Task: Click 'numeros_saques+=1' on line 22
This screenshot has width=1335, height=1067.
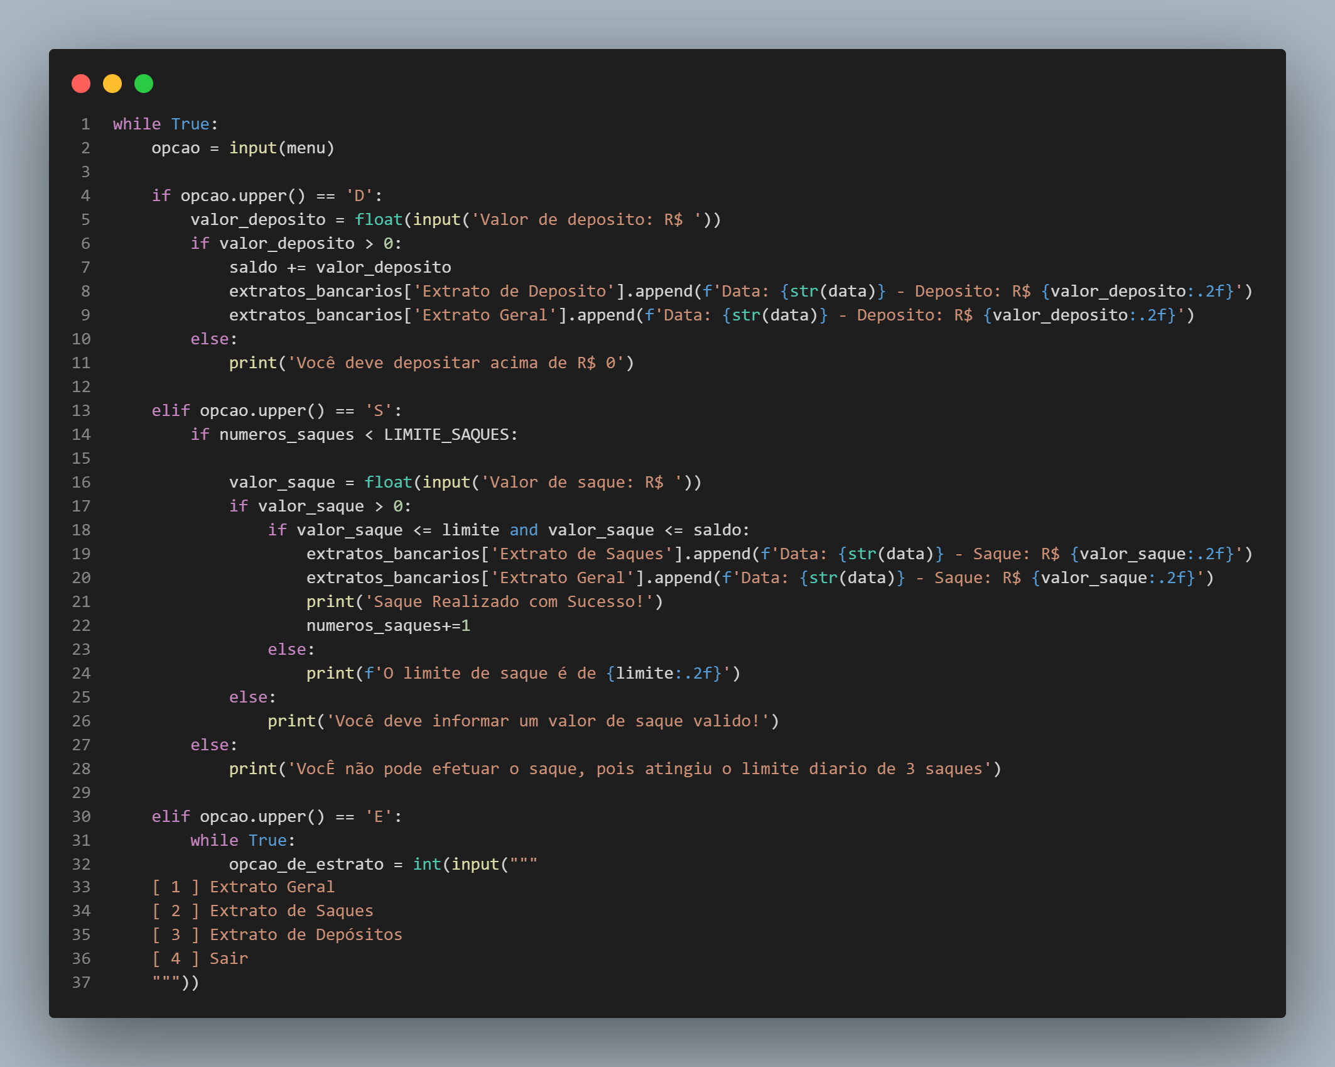Action: coord(388,625)
